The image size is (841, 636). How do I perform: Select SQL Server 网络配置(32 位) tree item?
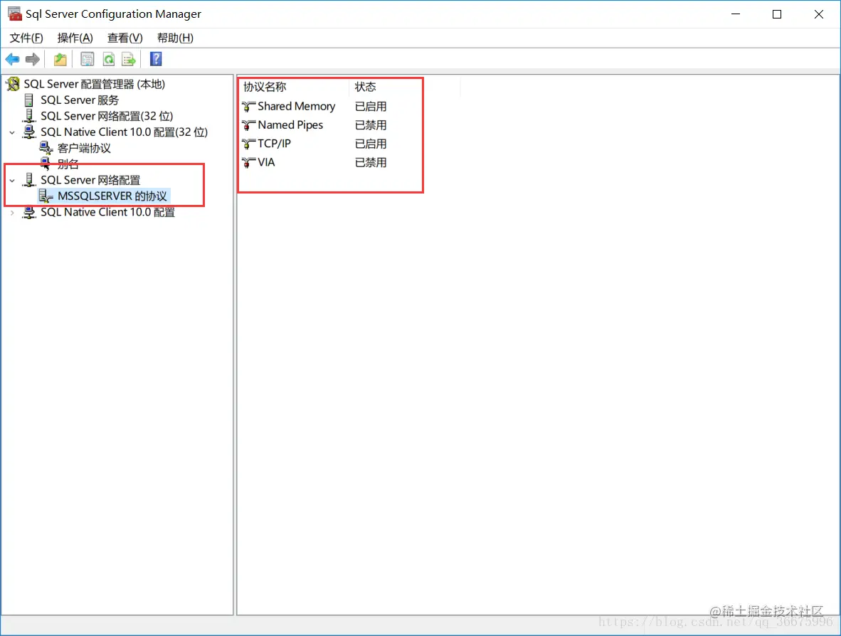(107, 117)
